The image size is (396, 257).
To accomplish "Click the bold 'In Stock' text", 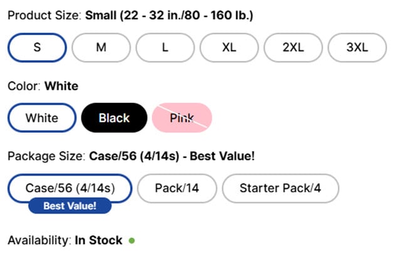I will [99, 240].
